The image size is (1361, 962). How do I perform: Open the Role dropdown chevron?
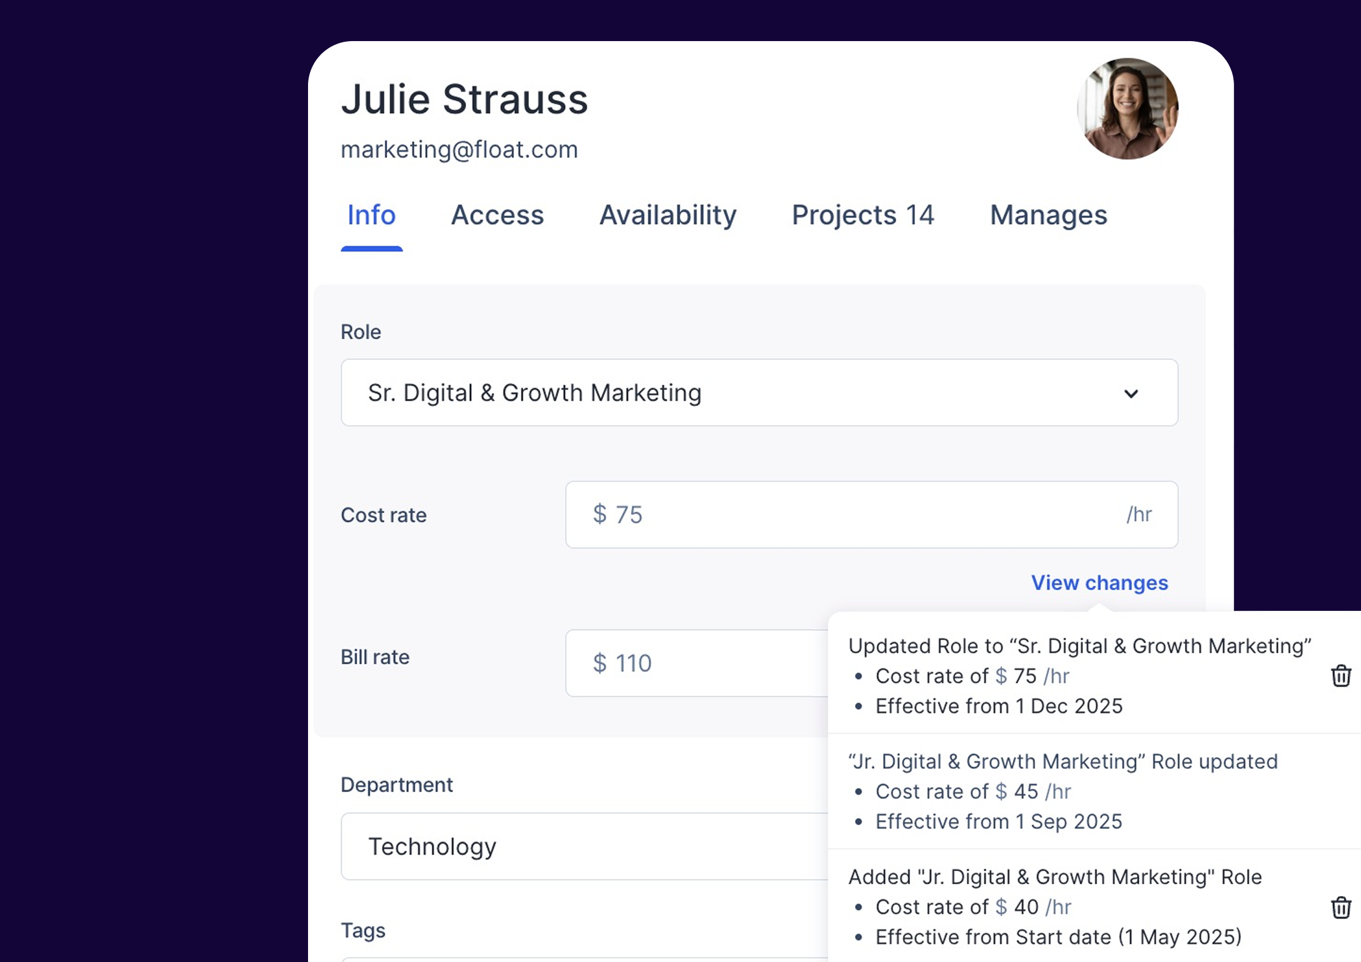coord(1131,393)
